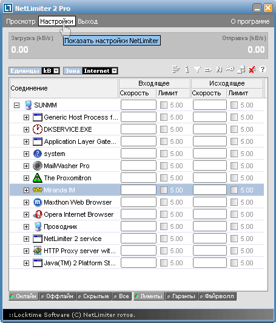Viewport: 276px width, 323px height.
Task: Expand the DKSERVICE.EXE node
Action: pos(26,129)
